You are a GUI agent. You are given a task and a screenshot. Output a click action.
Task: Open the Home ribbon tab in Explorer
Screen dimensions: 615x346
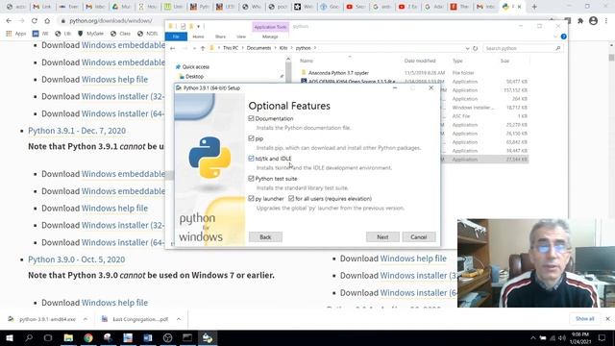pos(198,37)
